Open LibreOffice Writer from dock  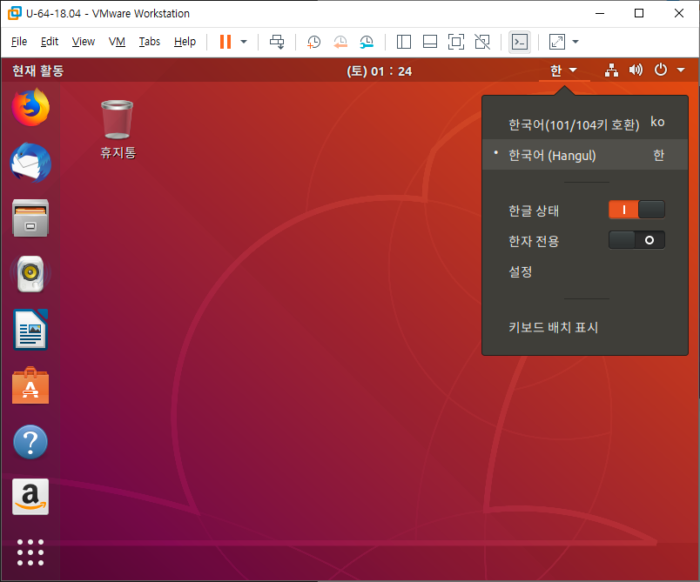pos(30,330)
